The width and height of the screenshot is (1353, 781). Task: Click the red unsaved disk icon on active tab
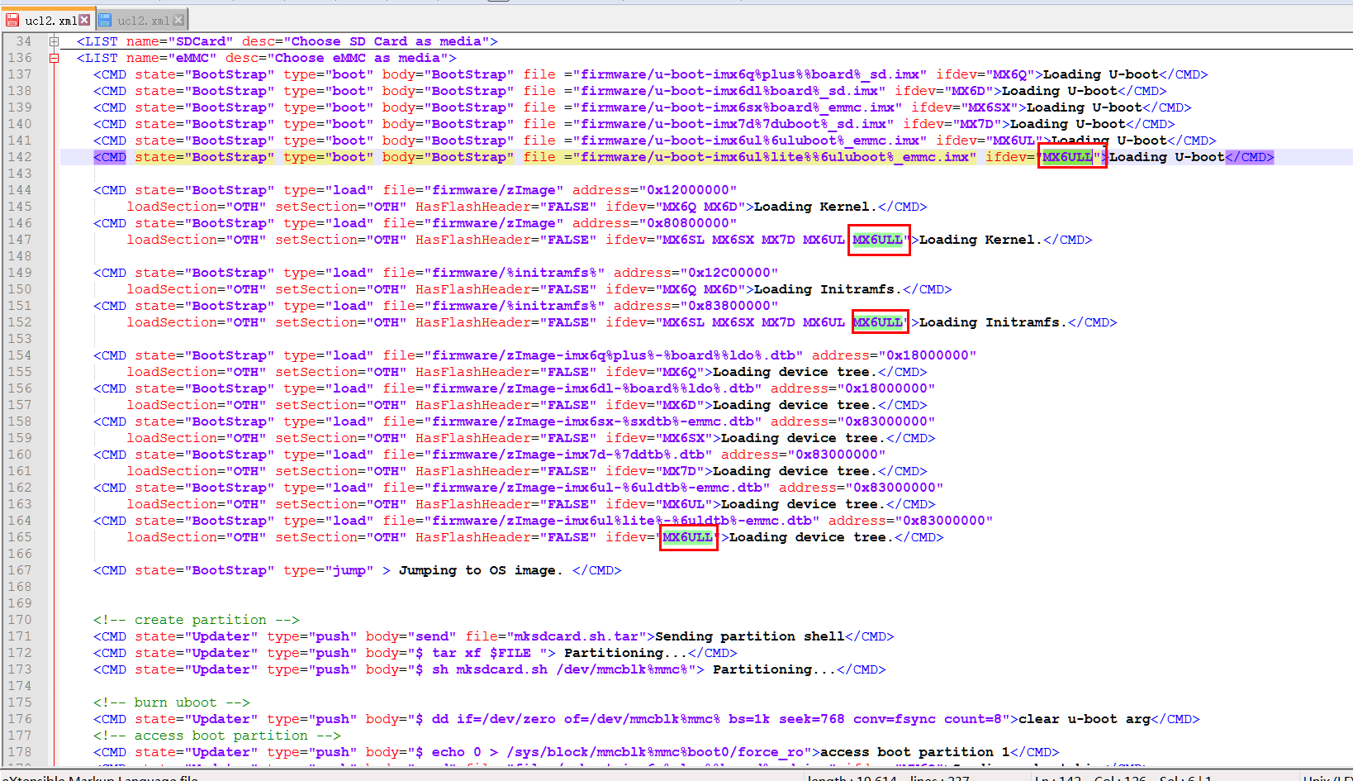[x=13, y=20]
